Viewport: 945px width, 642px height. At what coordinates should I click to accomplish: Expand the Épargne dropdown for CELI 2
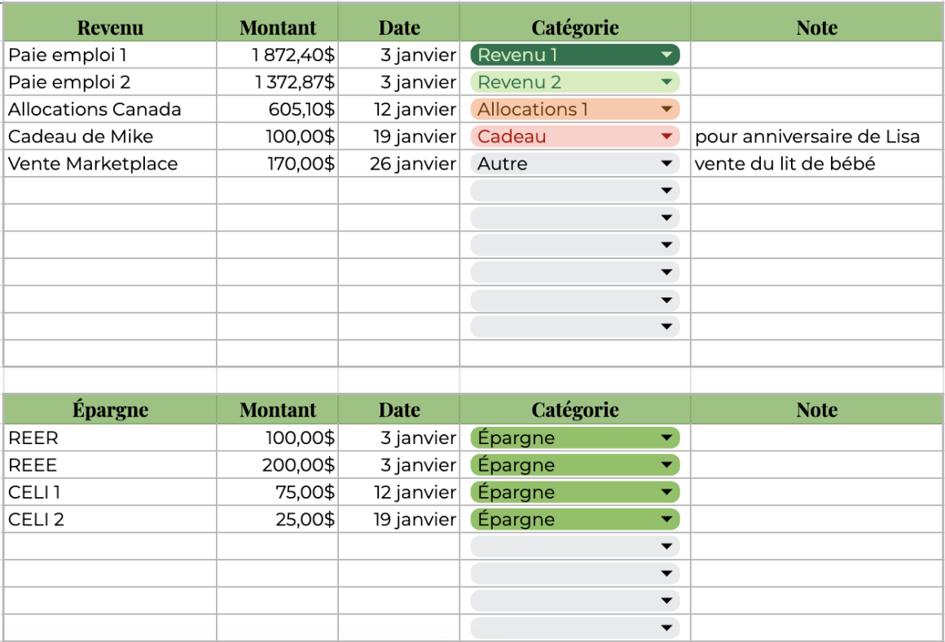point(666,520)
